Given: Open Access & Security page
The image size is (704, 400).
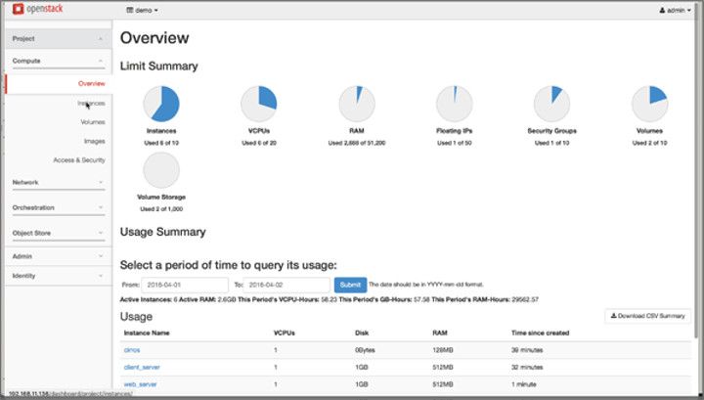Looking at the screenshot, I should pos(79,159).
